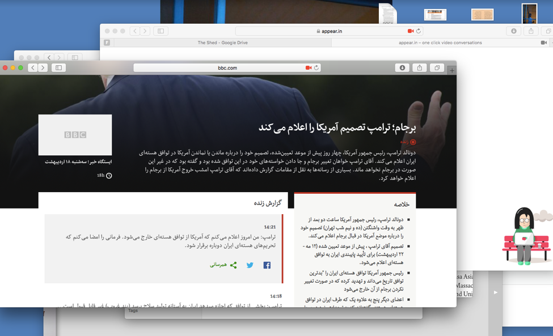Click the girl-on-bench illustration in the appear.in page
This screenshot has width=553, height=336.
[x=526, y=236]
